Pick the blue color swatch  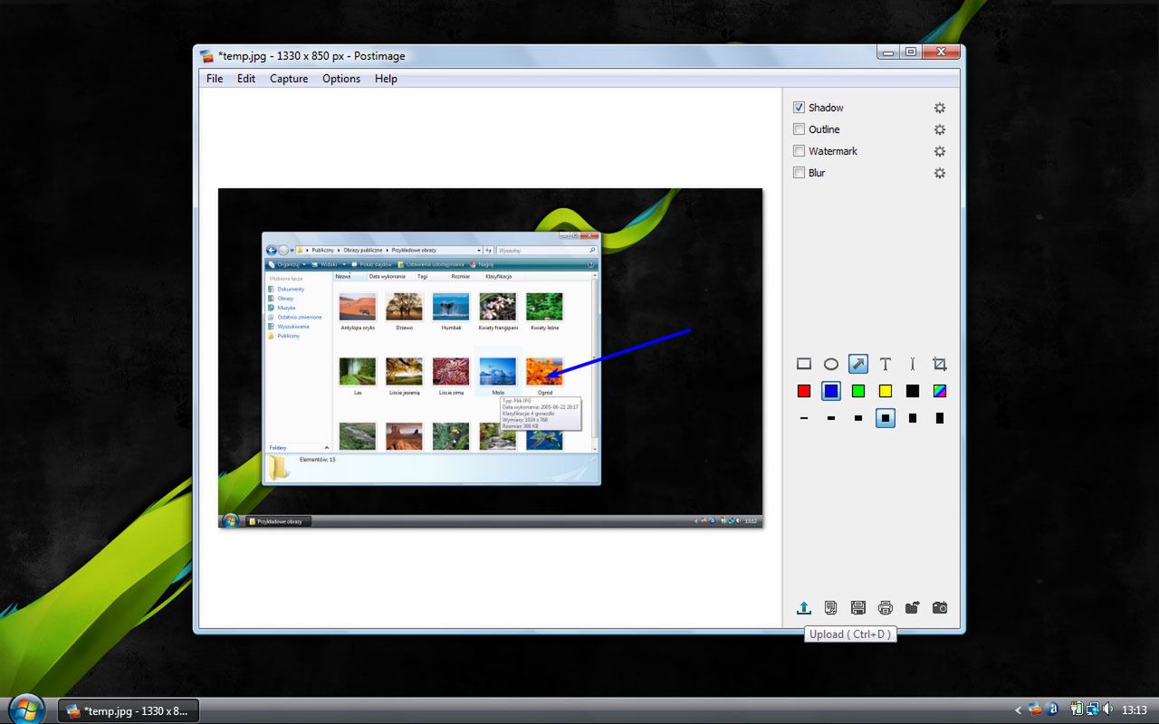830,391
